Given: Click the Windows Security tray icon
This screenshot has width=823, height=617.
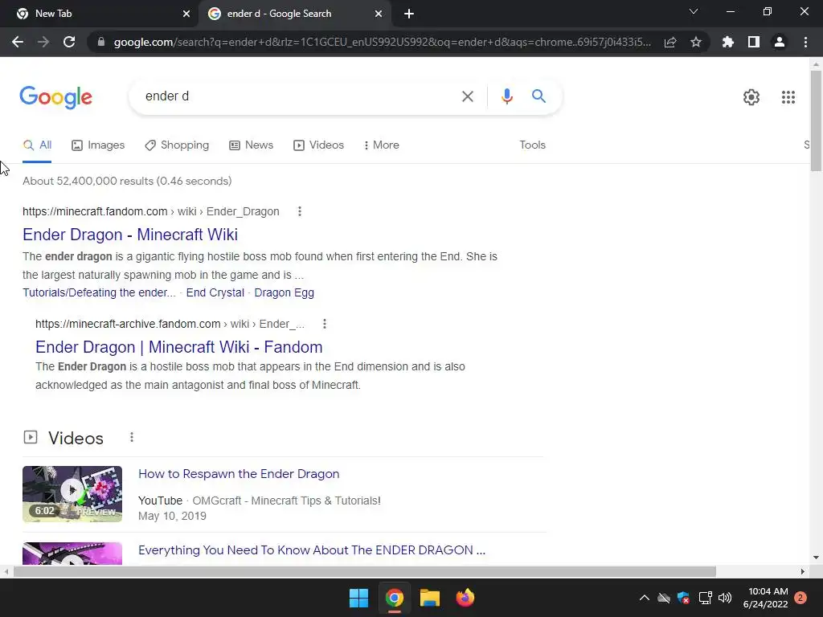Looking at the screenshot, I should 683,598.
